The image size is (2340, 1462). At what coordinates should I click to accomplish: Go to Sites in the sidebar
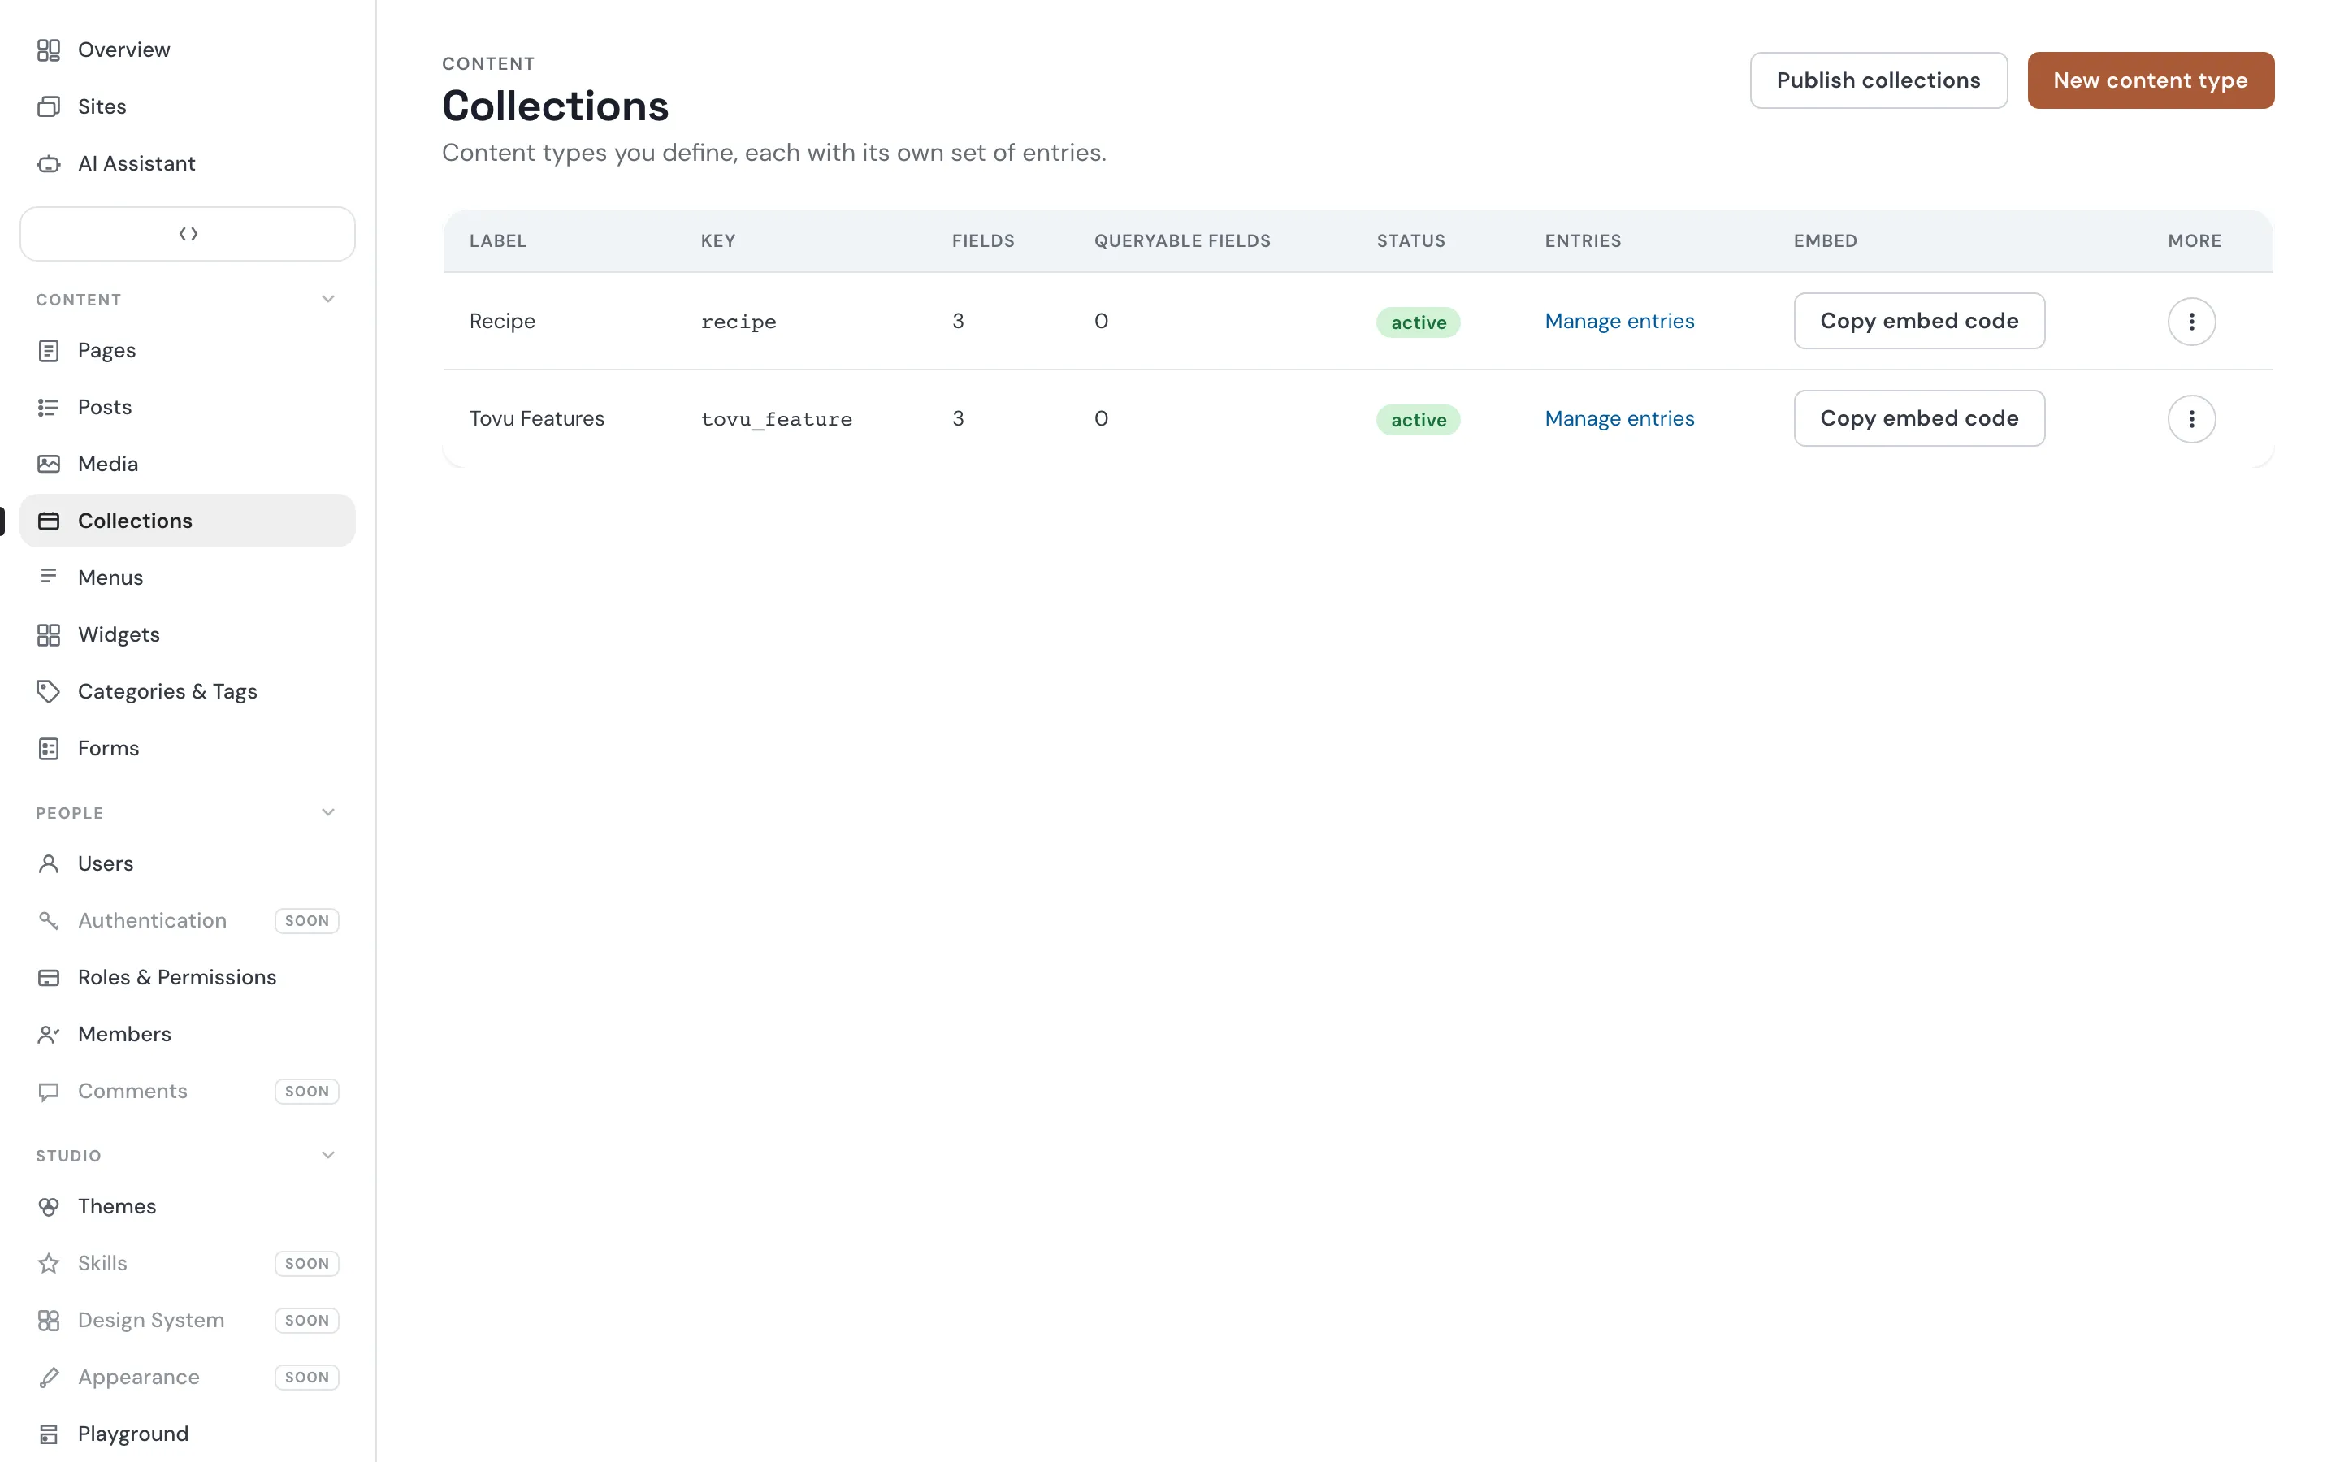(188, 106)
